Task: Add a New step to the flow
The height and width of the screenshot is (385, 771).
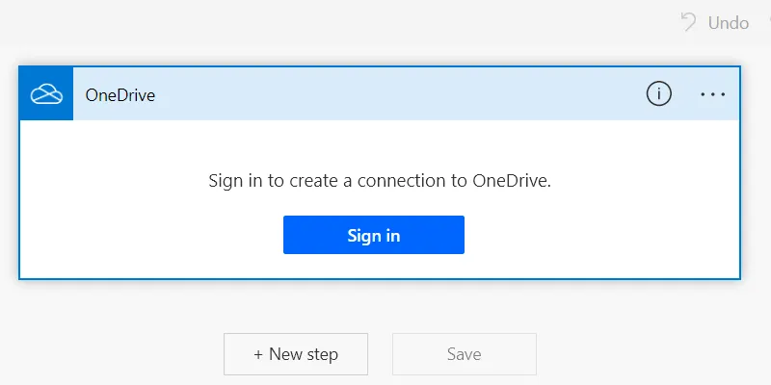Action: 296,354
